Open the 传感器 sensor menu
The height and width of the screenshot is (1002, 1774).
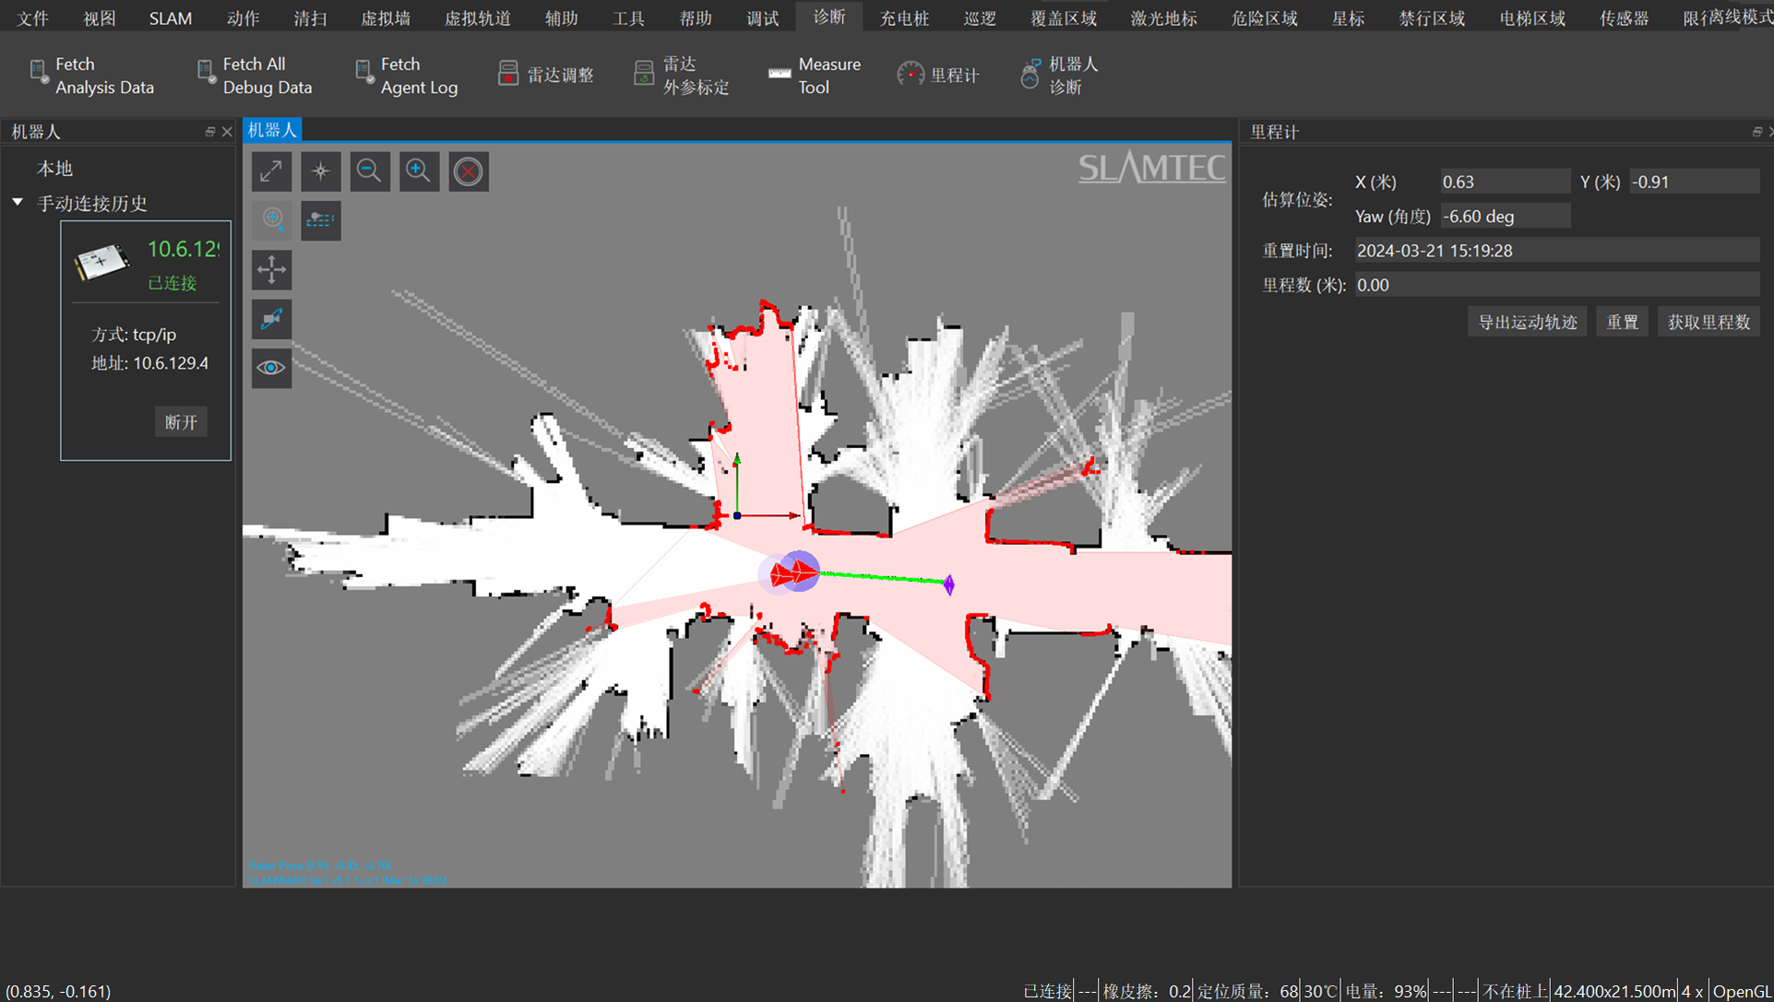click(x=1624, y=17)
